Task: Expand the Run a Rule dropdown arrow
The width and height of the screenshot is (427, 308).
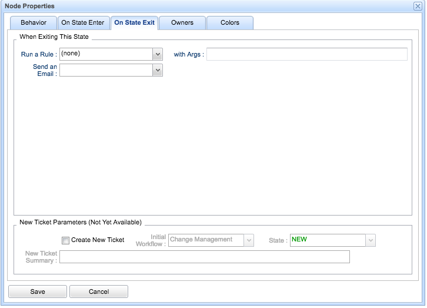Action: coord(157,54)
